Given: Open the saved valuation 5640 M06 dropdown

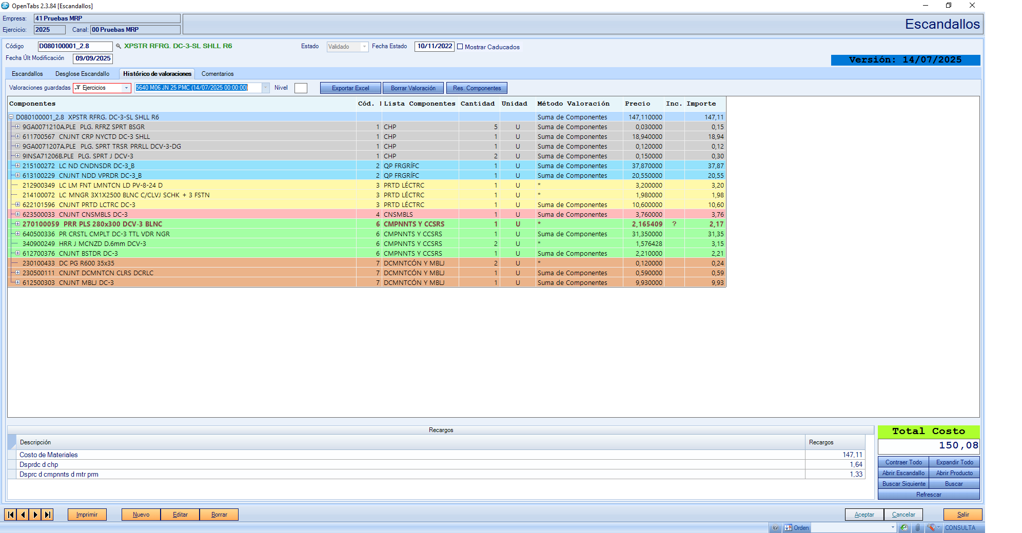Looking at the screenshot, I should 266,88.
